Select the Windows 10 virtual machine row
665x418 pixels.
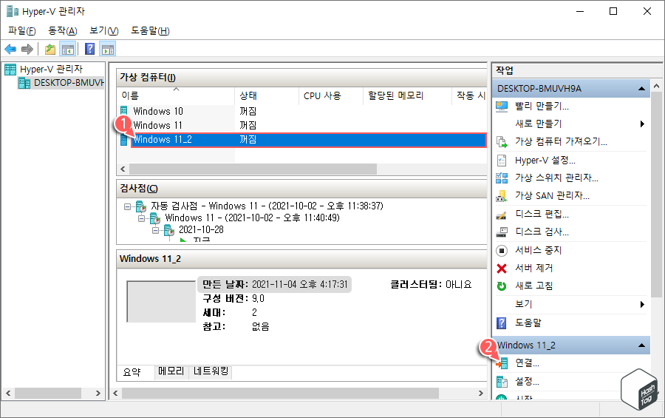coord(302,111)
